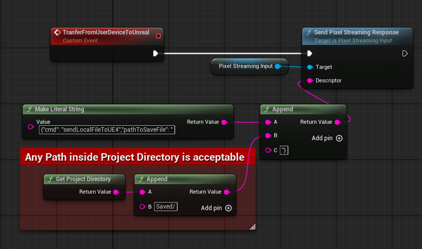
Task: Click the Value input pin on Make Literal String
Action: (31, 127)
